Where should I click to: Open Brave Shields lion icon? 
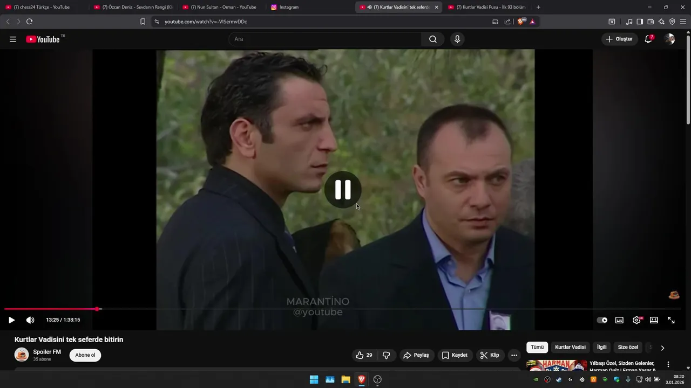[x=521, y=22]
